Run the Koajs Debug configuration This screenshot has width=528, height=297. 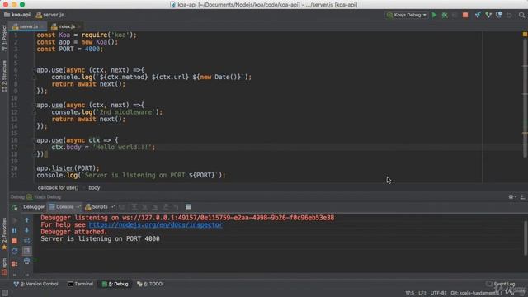tap(434, 15)
